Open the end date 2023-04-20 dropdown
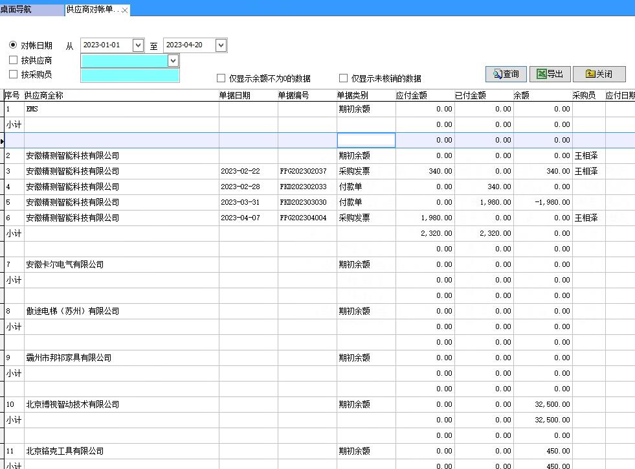This screenshot has width=635, height=469. tap(221, 45)
